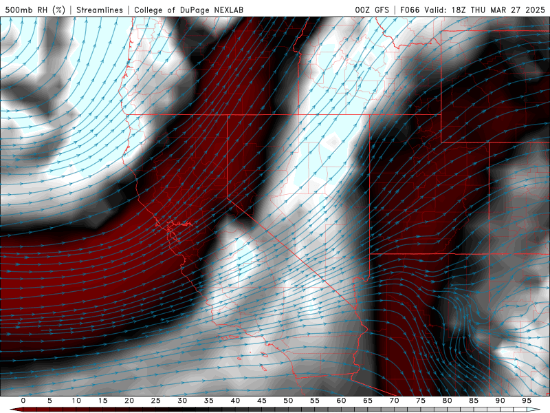Screen dimensions: 550x413
Task: Select the "F066" forecast hour text
Action: tap(410, 10)
